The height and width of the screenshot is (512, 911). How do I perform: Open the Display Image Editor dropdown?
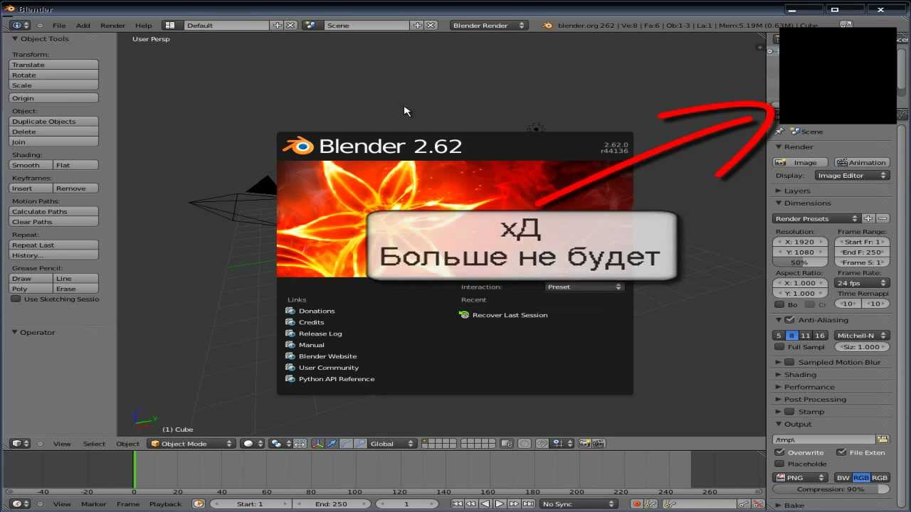(x=852, y=176)
